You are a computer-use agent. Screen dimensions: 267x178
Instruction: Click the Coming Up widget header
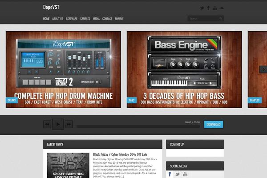coord(195,145)
